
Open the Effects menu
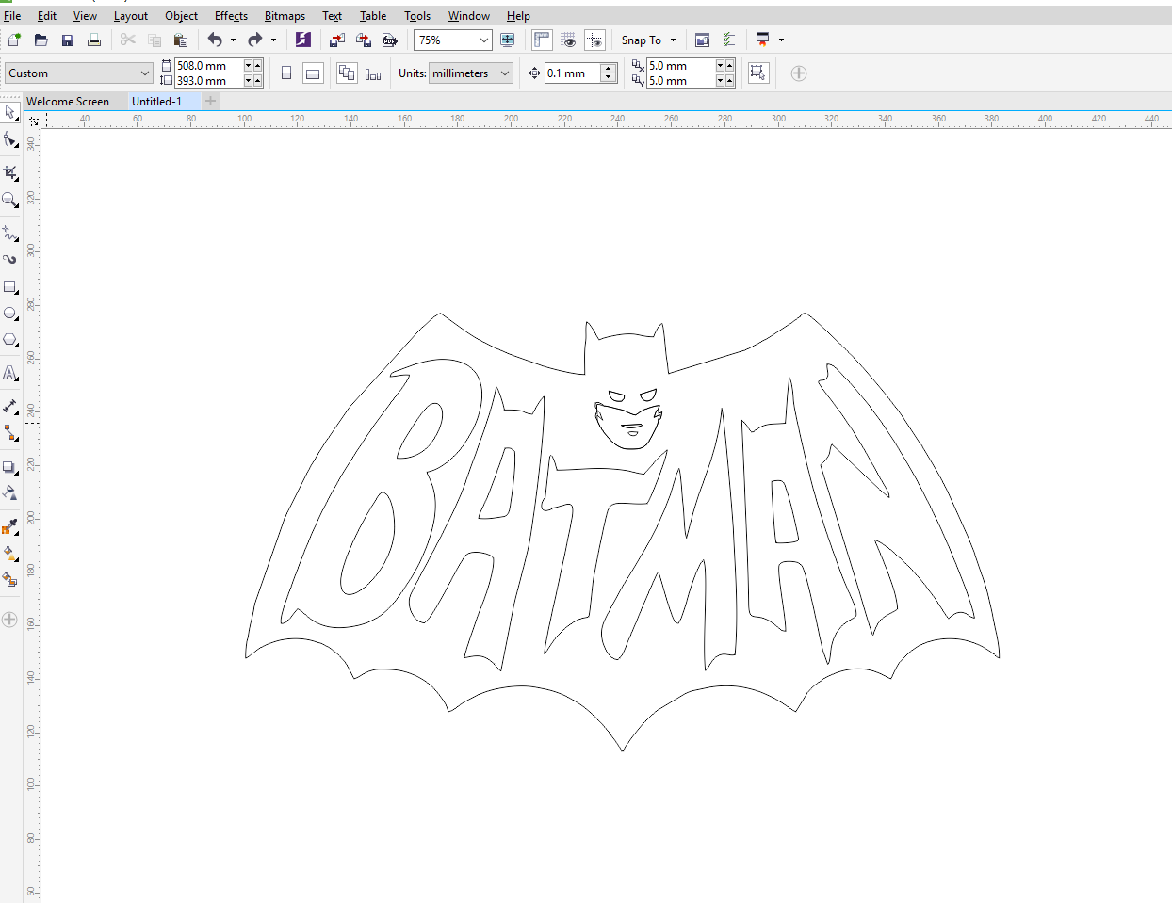click(231, 16)
